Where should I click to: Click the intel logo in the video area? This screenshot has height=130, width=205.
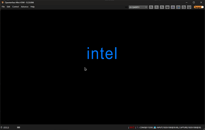click(102, 53)
